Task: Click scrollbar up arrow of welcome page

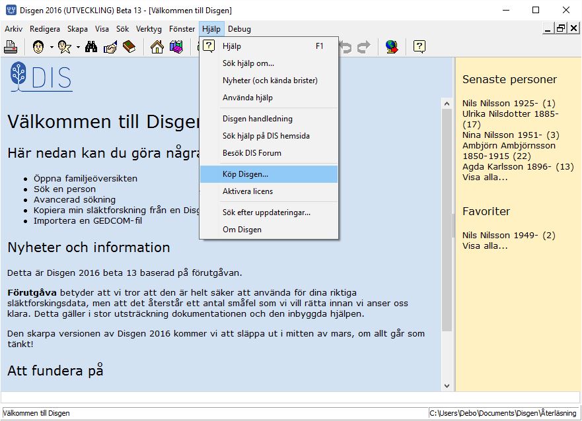Action: click(447, 104)
